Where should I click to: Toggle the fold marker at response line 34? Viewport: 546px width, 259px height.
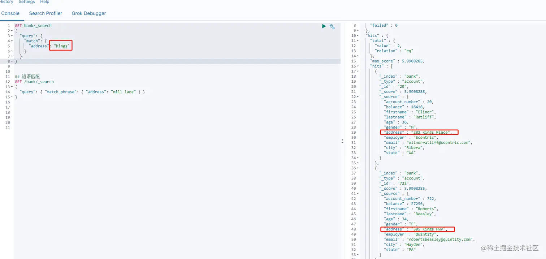coord(358,158)
